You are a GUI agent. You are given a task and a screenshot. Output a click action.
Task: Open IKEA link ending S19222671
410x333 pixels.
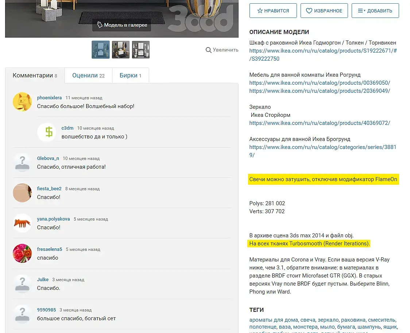(x=323, y=55)
